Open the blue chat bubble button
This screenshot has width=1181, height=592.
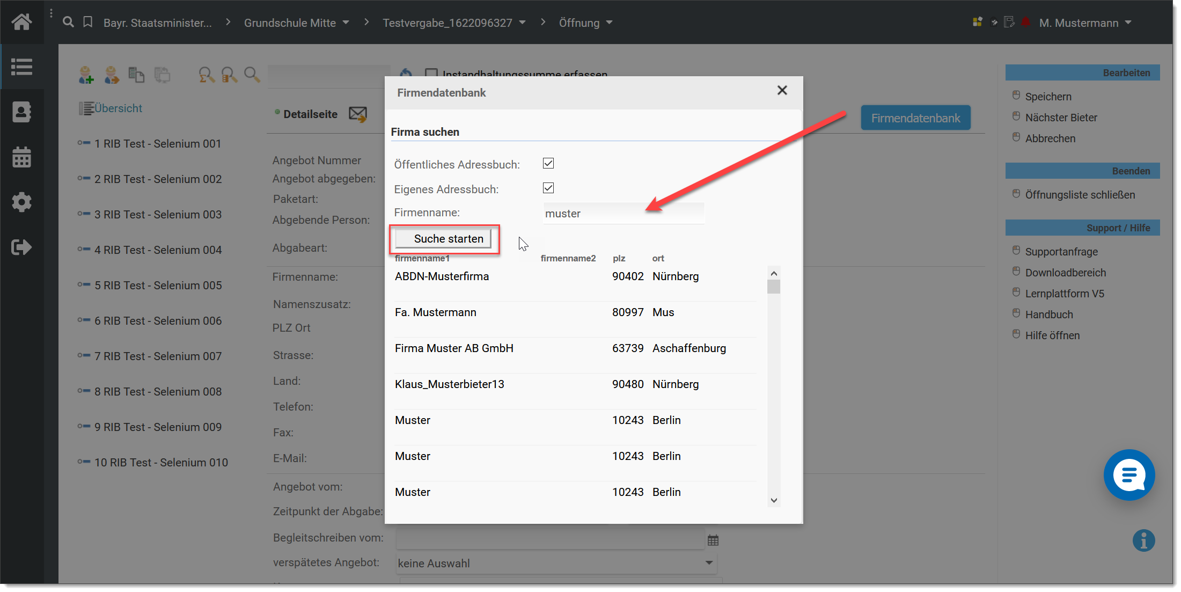pos(1129,475)
